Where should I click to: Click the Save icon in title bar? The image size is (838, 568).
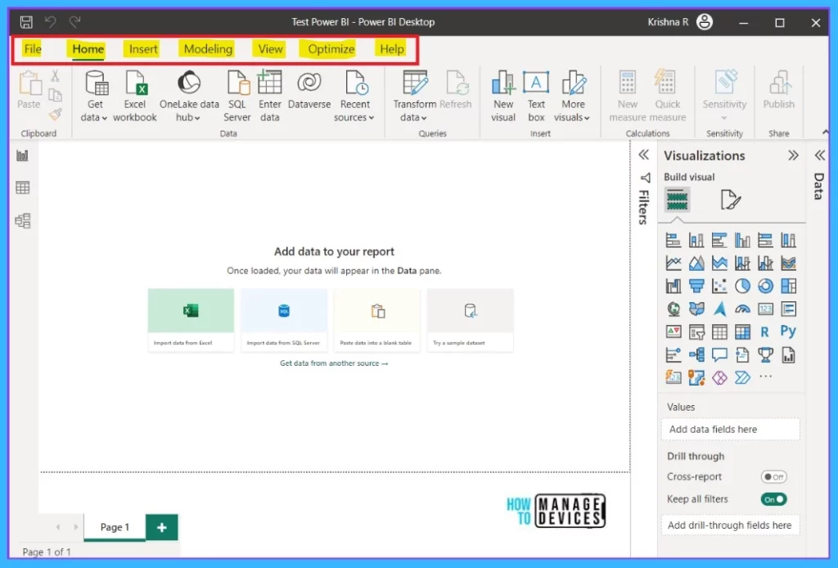coord(26,22)
